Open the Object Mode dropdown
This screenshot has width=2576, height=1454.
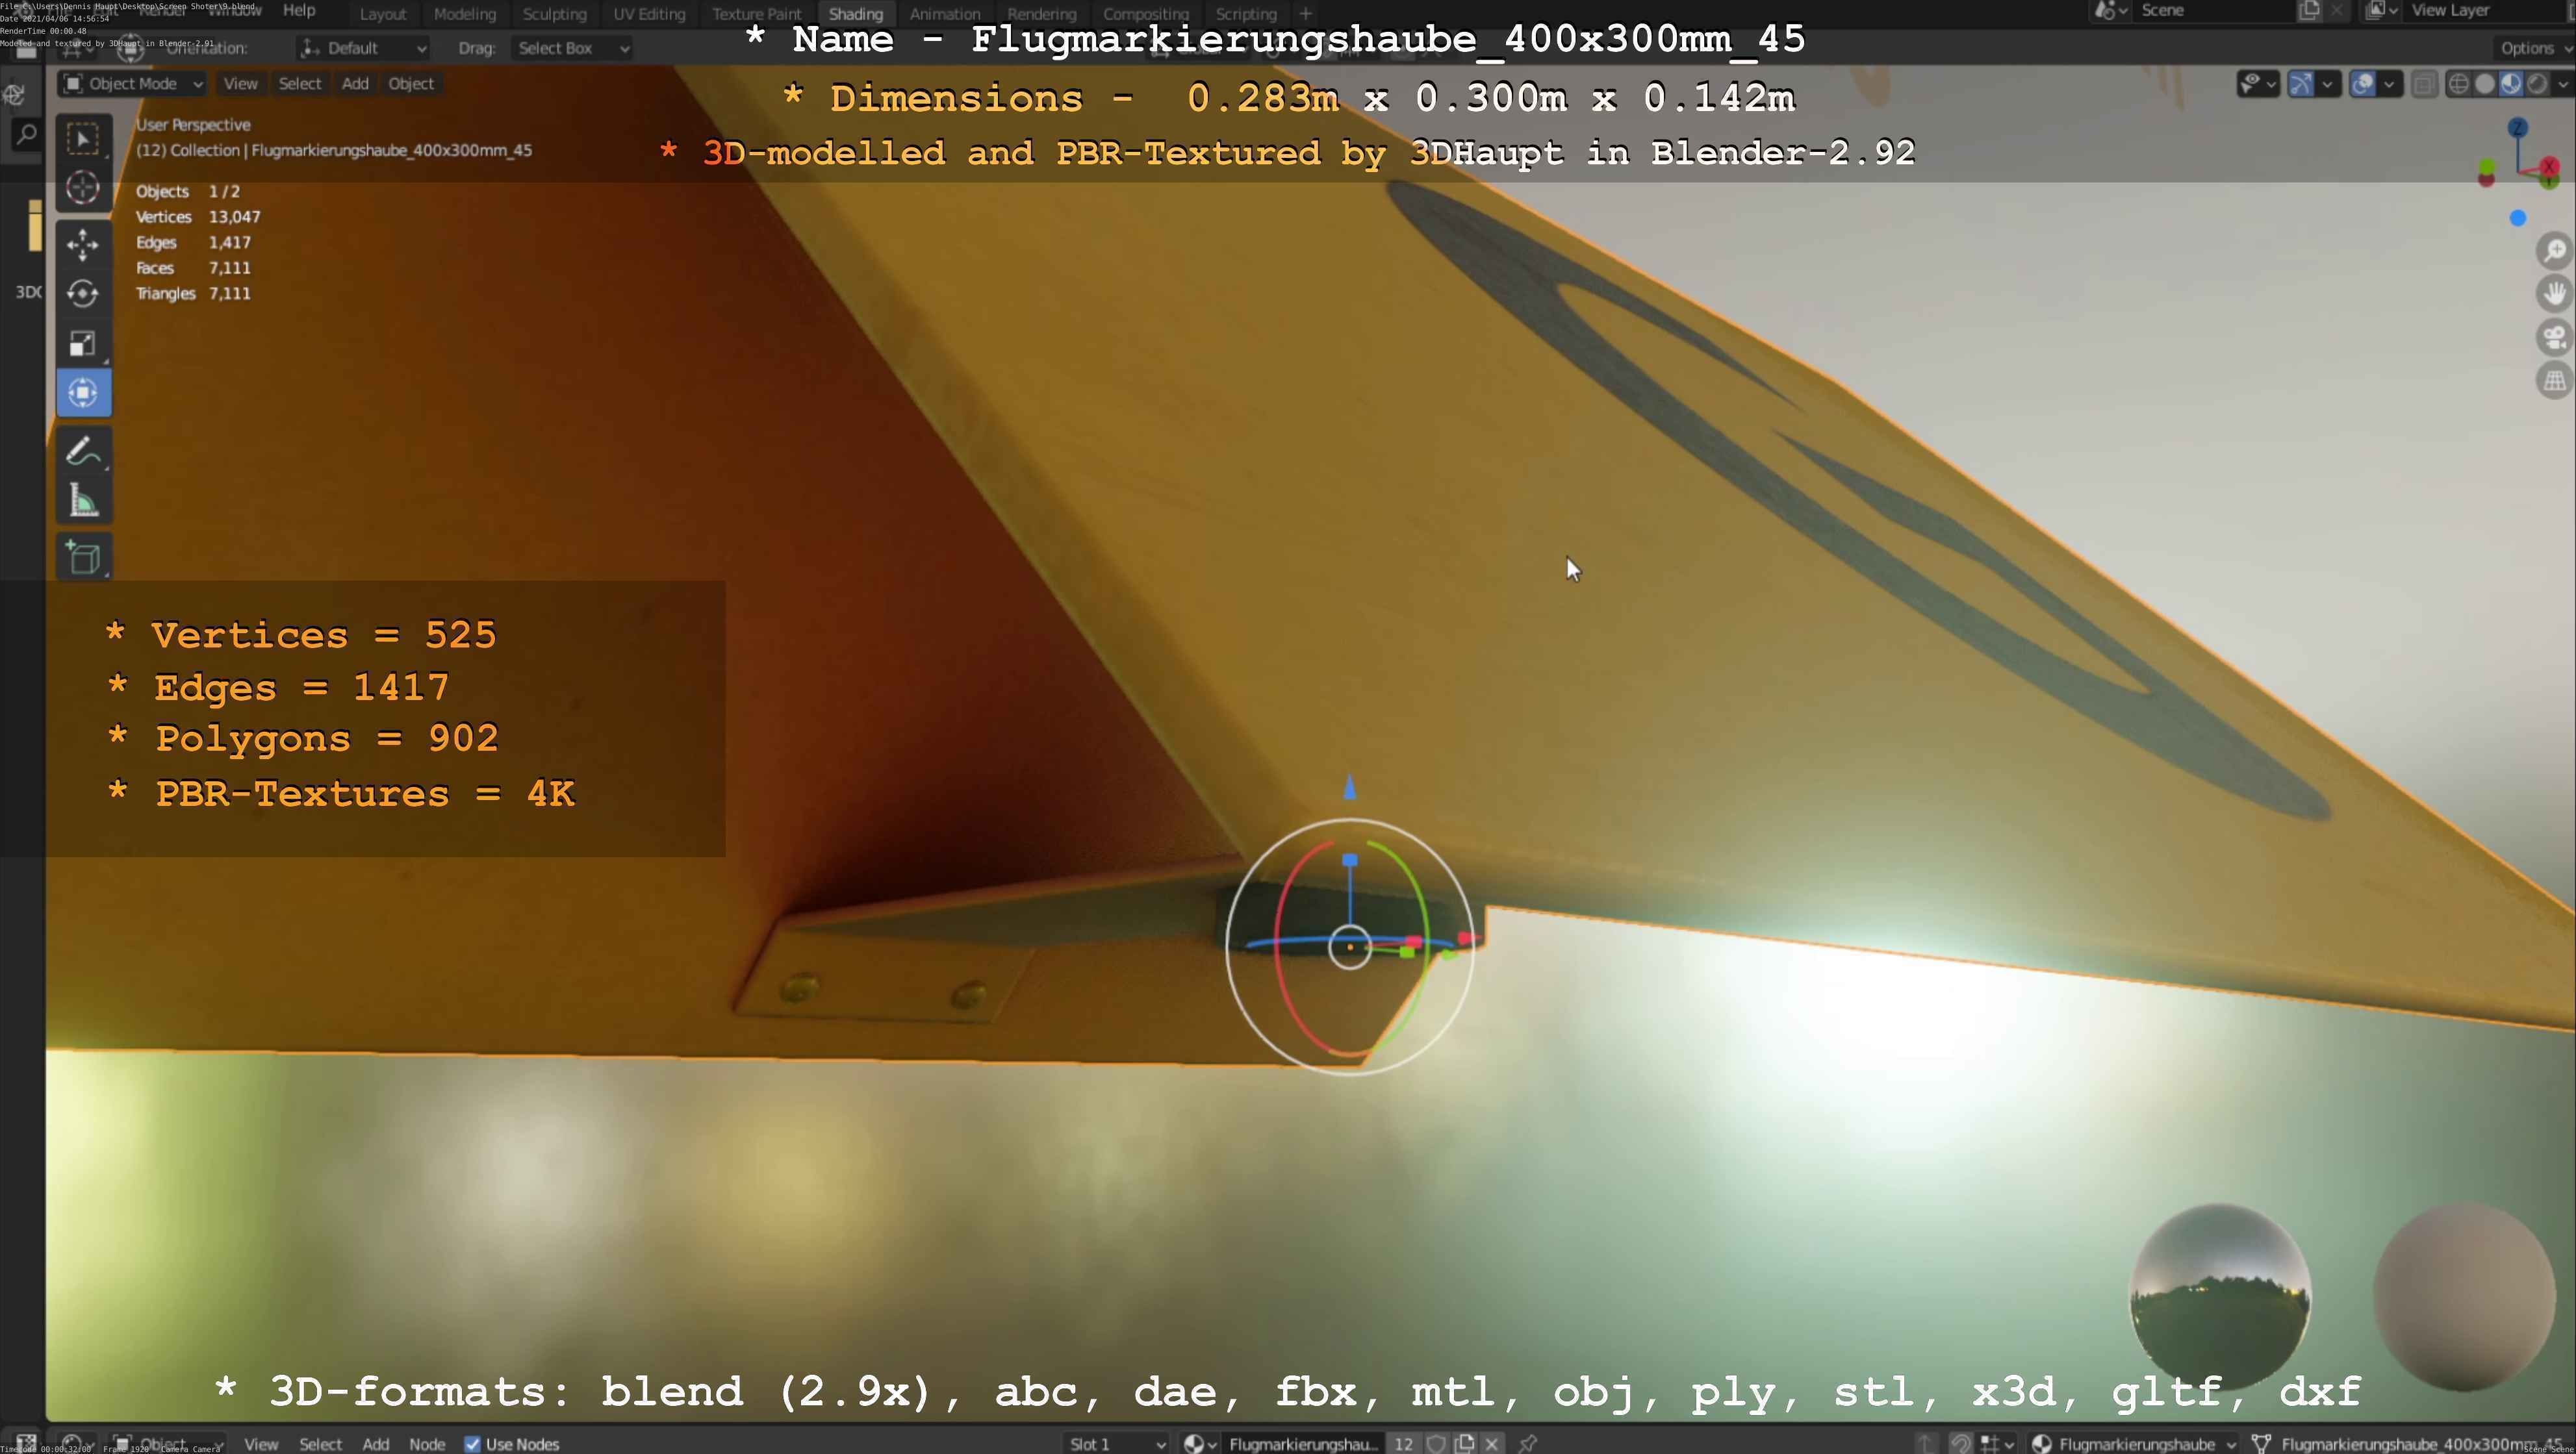[x=133, y=84]
